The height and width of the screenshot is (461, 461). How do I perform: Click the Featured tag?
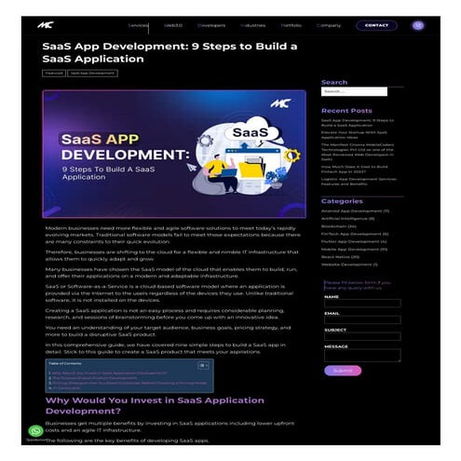[x=54, y=74]
